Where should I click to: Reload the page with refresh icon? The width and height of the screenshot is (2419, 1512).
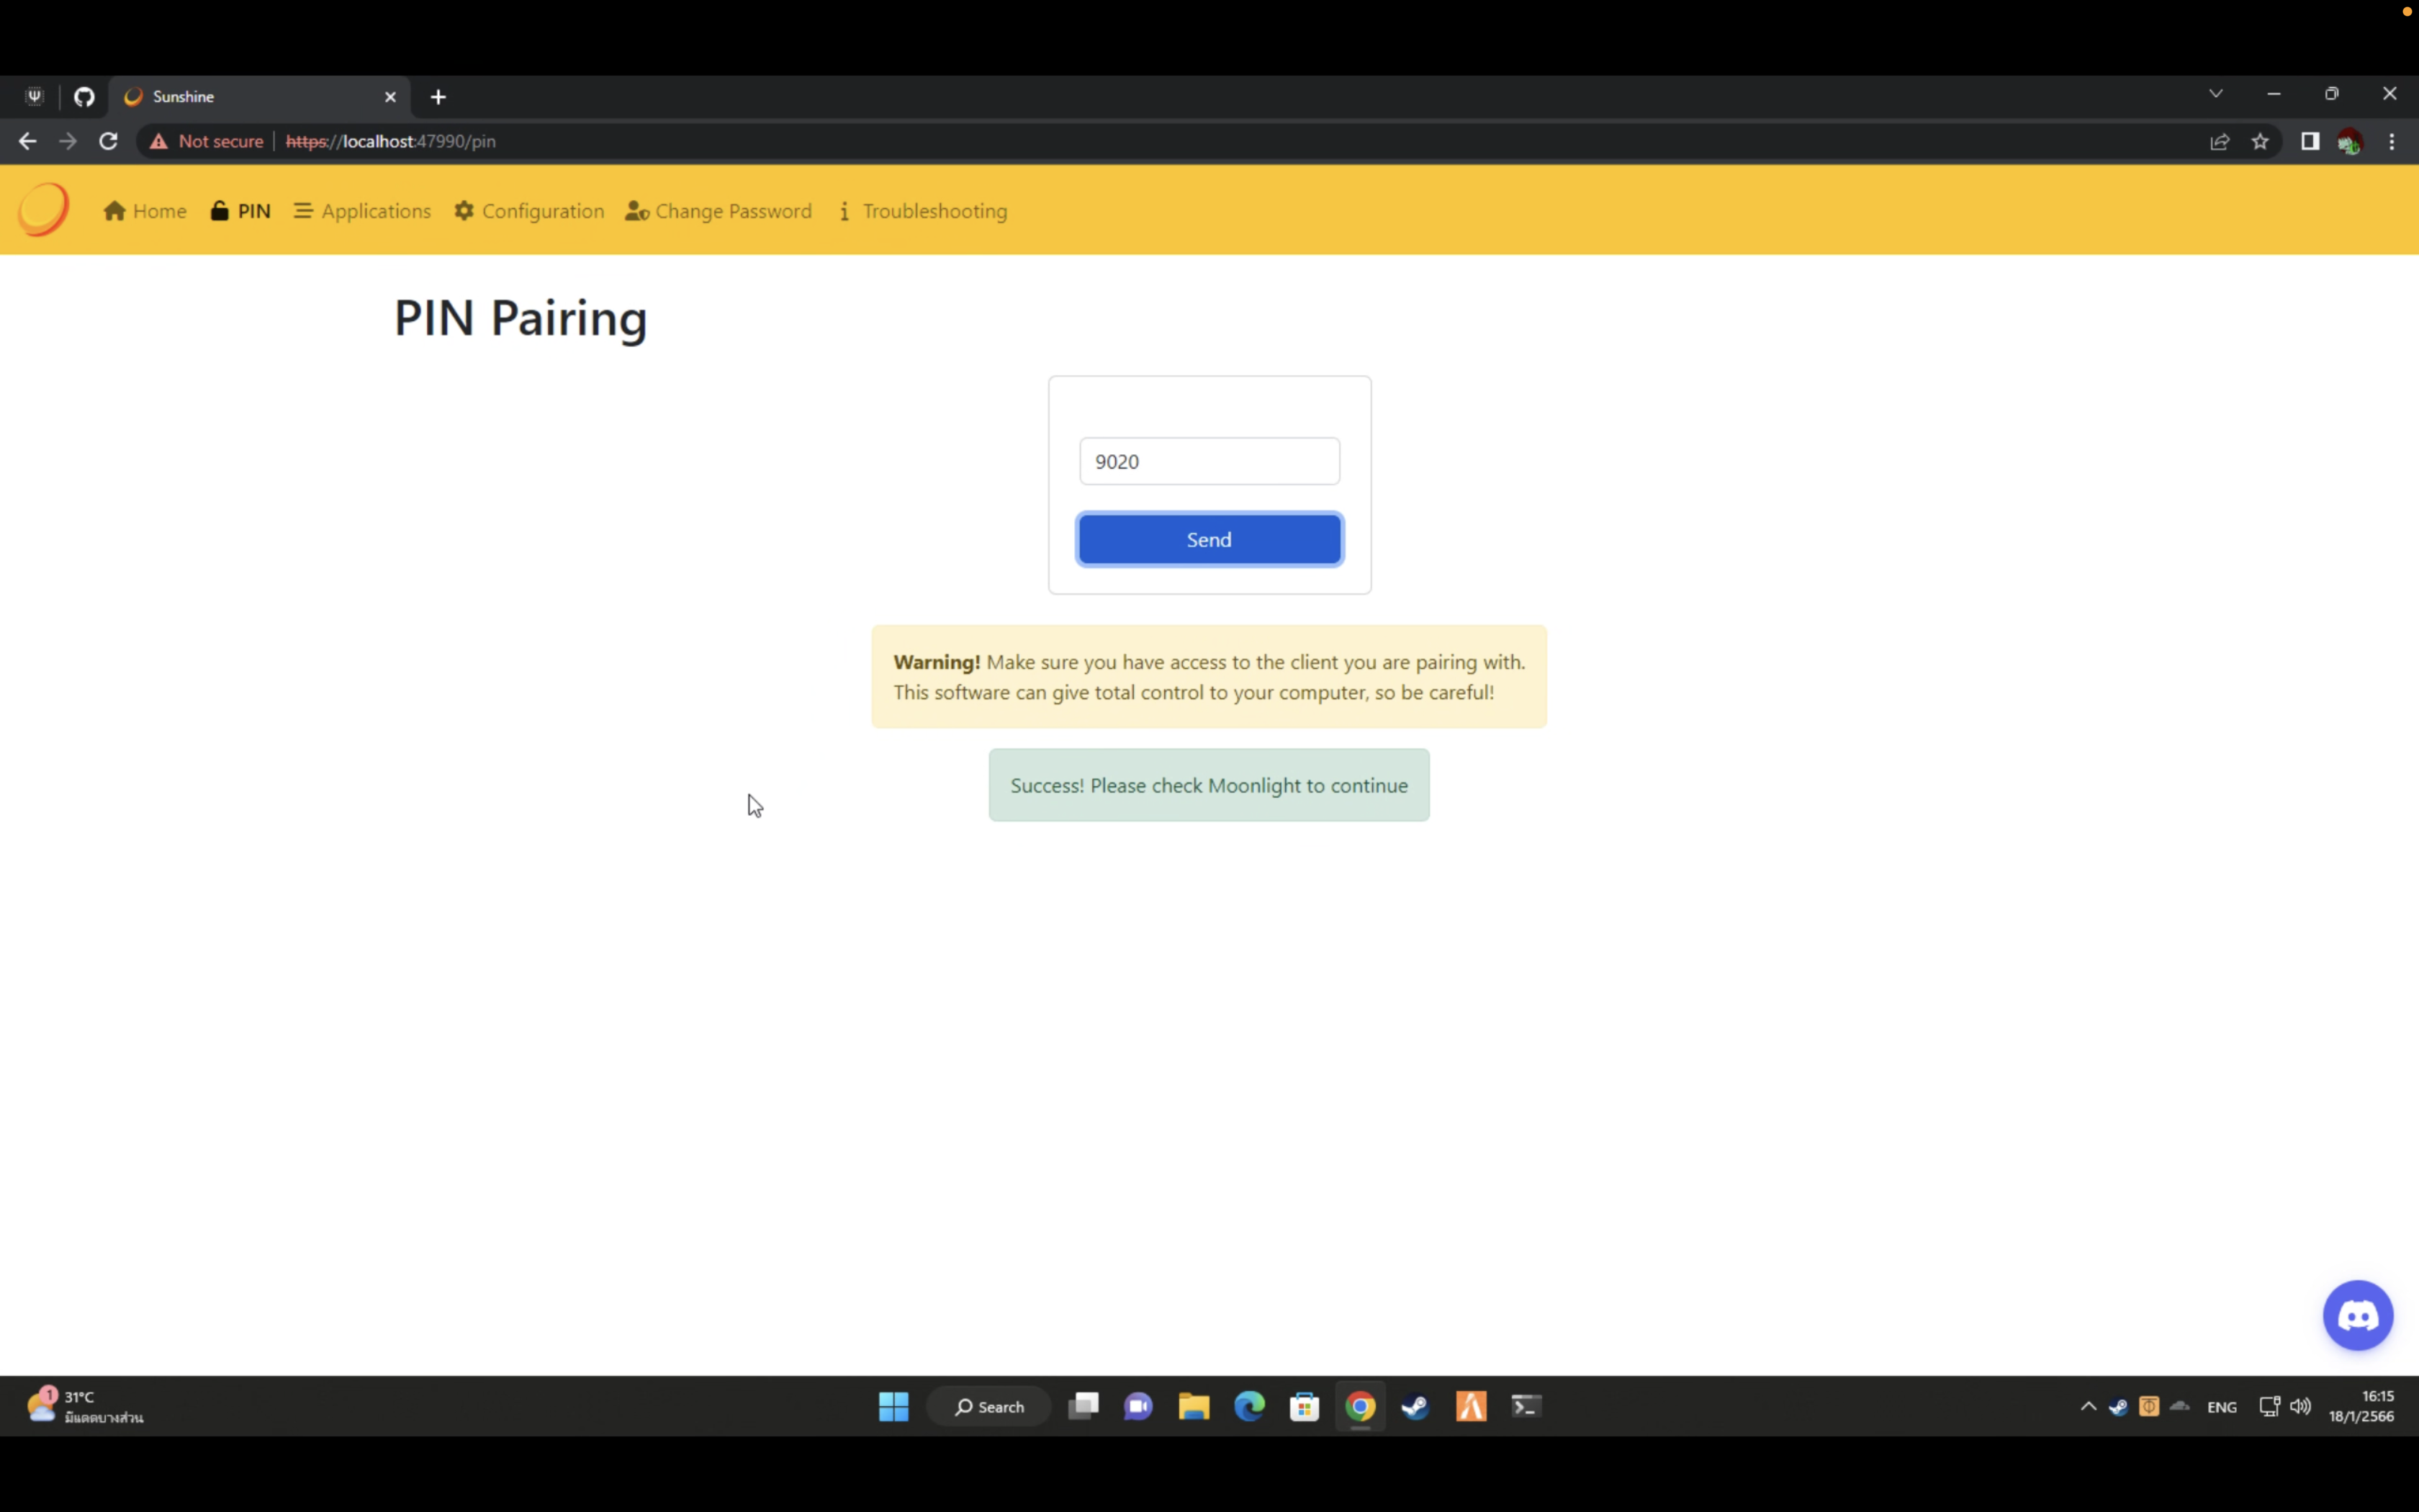[108, 141]
